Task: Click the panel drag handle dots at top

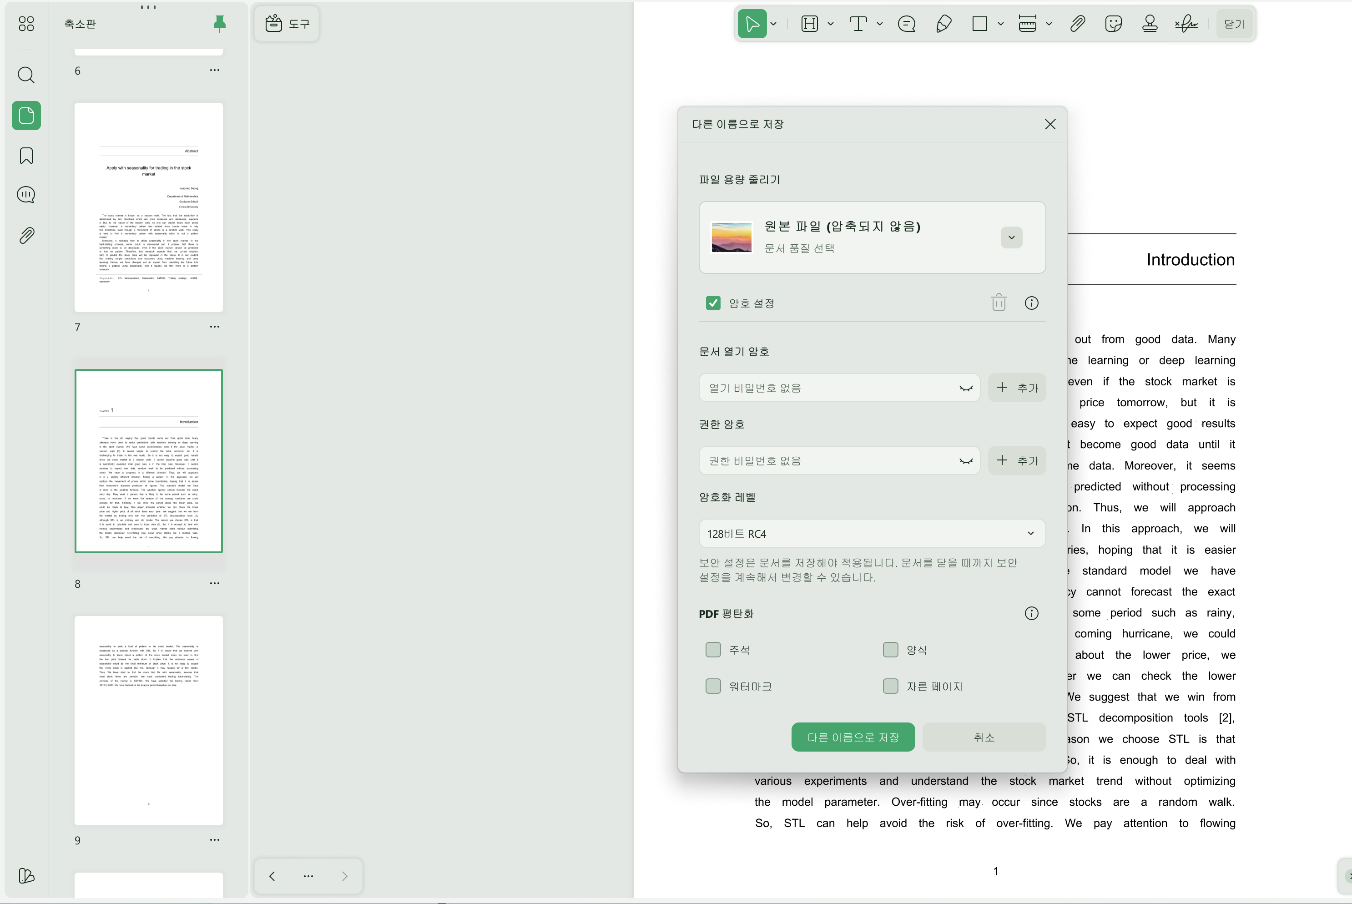Action: pyautogui.click(x=148, y=7)
